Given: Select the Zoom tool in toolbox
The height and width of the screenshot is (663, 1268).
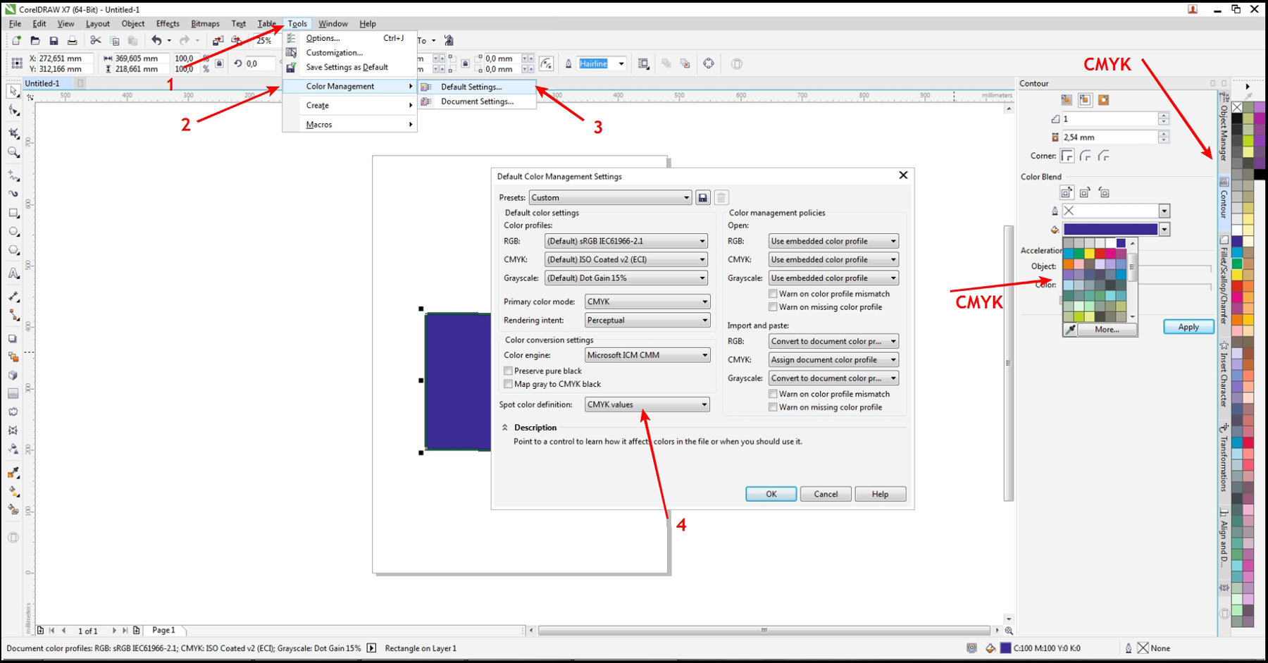Looking at the screenshot, I should [x=13, y=152].
